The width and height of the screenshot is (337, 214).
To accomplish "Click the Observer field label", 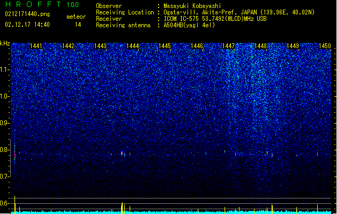I will point(109,6).
